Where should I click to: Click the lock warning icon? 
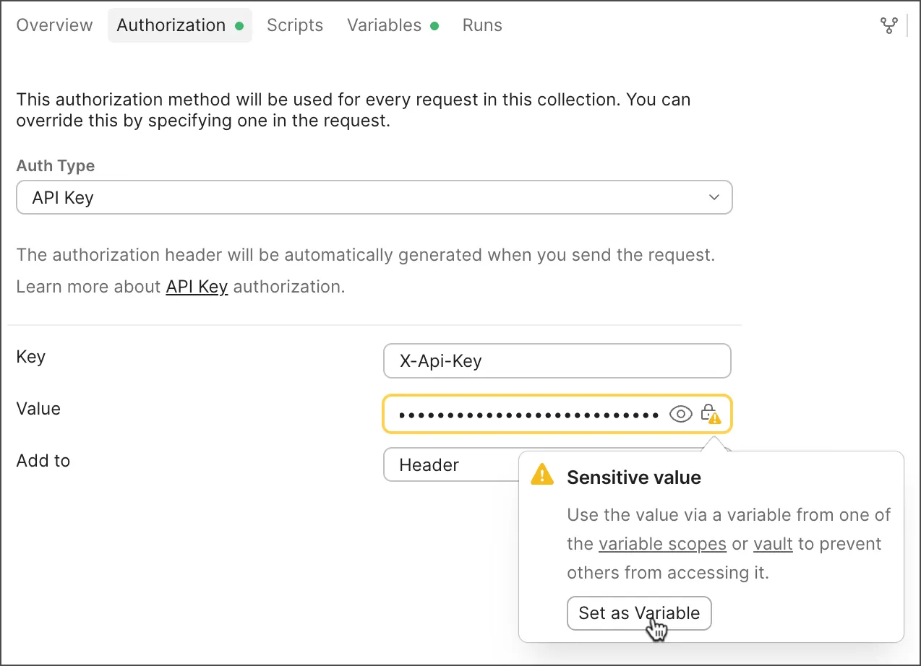click(711, 414)
